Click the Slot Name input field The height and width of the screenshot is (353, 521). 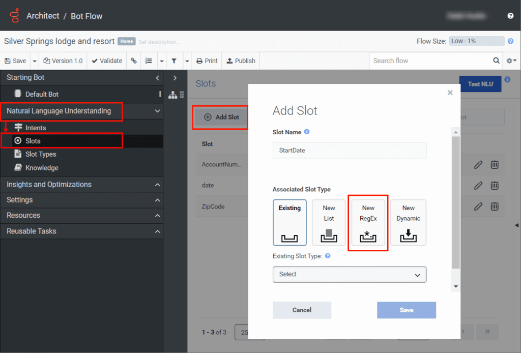coord(350,150)
